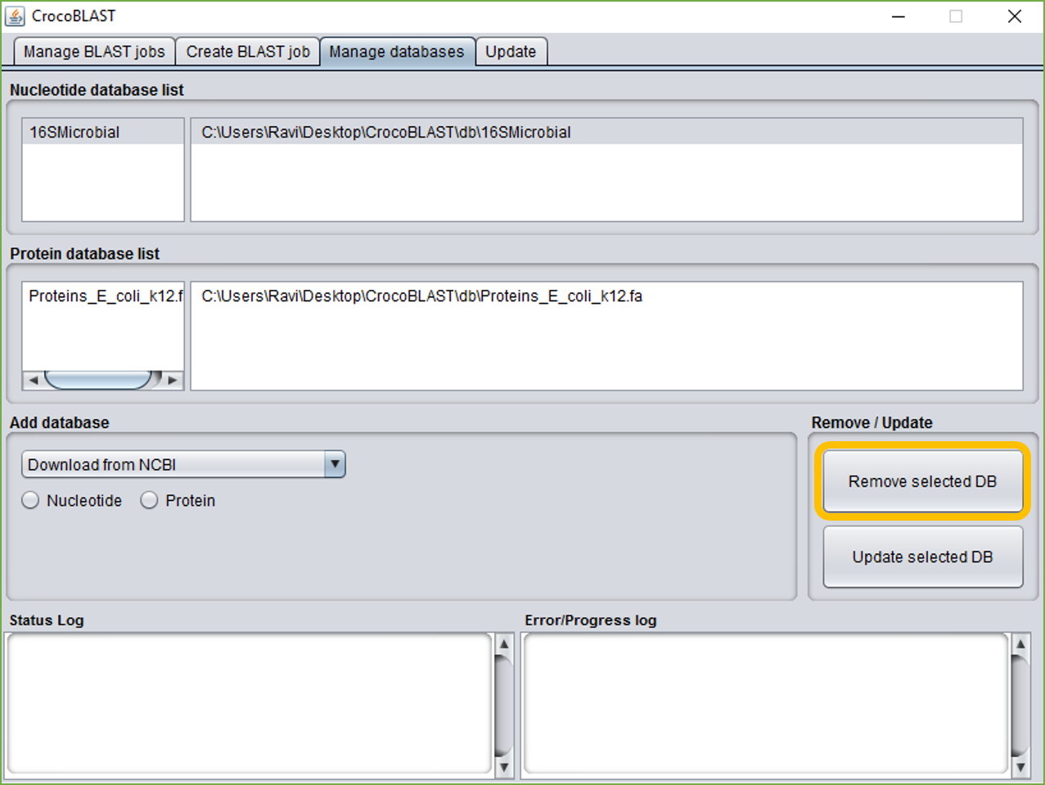Image resolution: width=1045 pixels, height=785 pixels.
Task: Click the Remove selected DB button
Action: [x=922, y=481]
